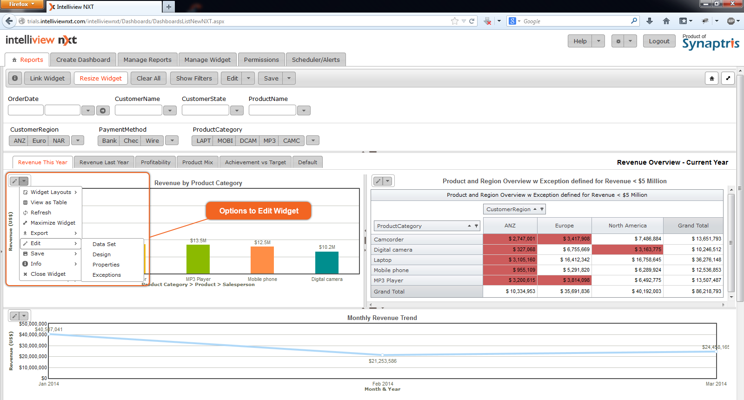This screenshot has height=400, width=744.
Task: Click the Logout button
Action: [659, 41]
